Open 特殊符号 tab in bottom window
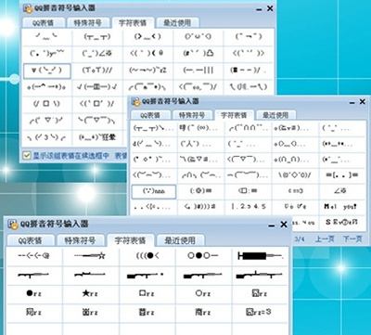371x335 pixels. pyautogui.click(x=80, y=240)
